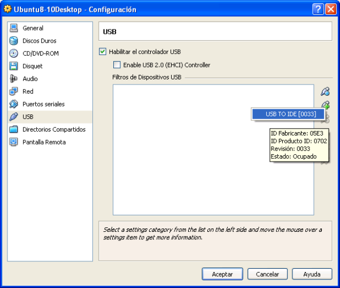Click the add filter from device icon

[x=325, y=105]
